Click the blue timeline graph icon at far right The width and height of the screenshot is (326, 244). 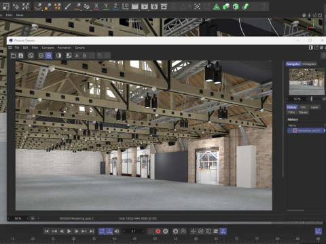(319, 231)
